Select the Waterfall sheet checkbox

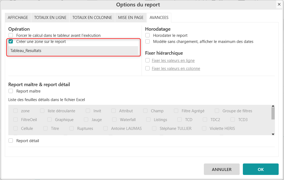[x=114, y=120]
